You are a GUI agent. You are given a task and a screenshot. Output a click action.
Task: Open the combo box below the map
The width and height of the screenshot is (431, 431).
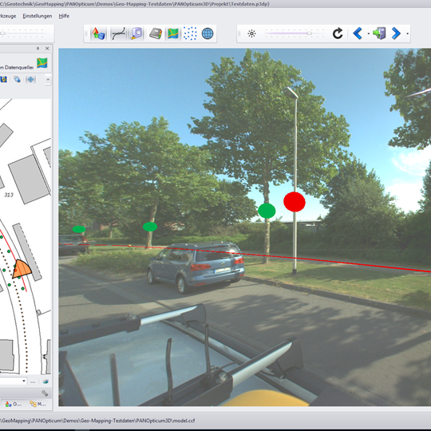13,381
